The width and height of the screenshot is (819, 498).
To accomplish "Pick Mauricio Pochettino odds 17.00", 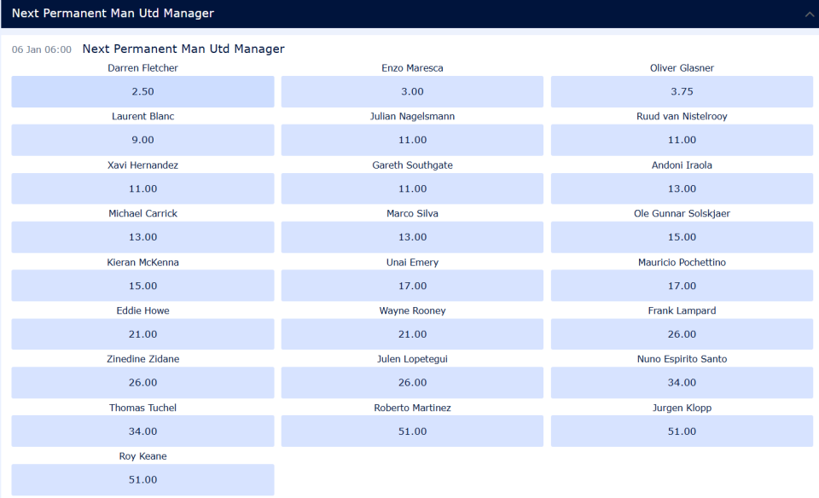I will point(682,286).
